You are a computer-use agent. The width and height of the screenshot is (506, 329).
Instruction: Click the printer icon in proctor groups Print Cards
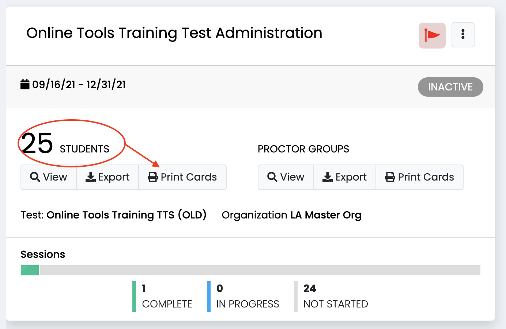pyautogui.click(x=390, y=177)
